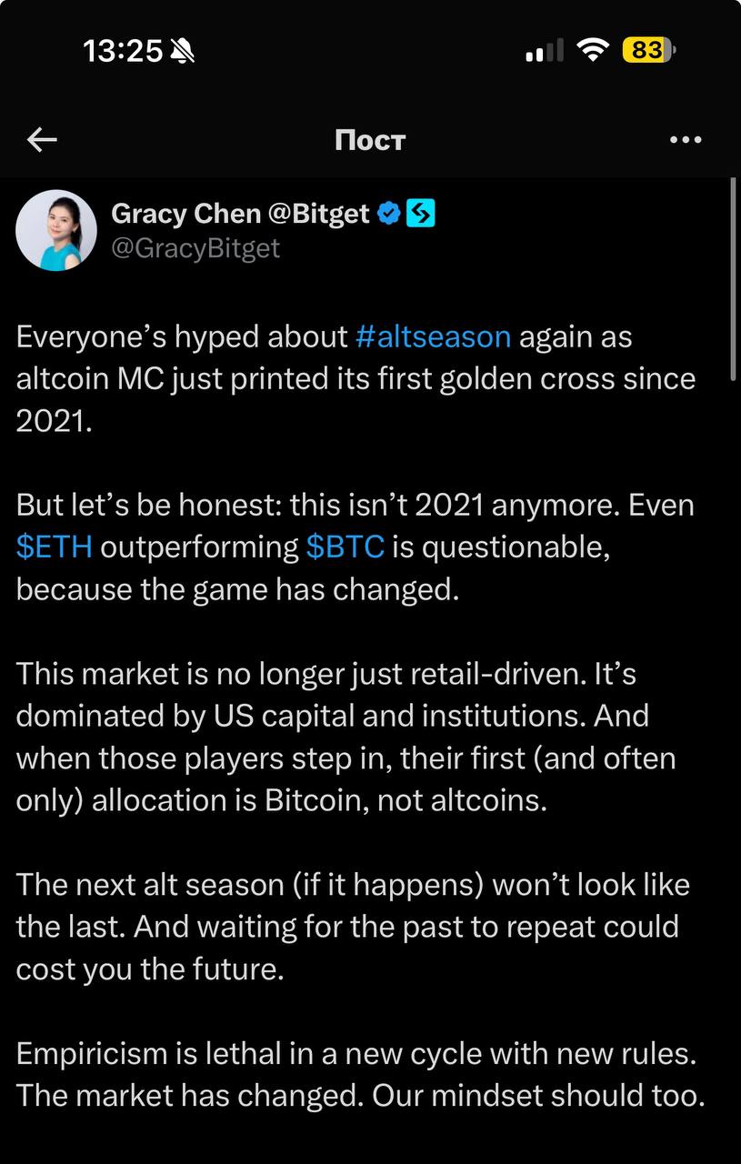This screenshot has width=741, height=1164.
Task: Tap the cellular signal bars
Action: (x=545, y=52)
